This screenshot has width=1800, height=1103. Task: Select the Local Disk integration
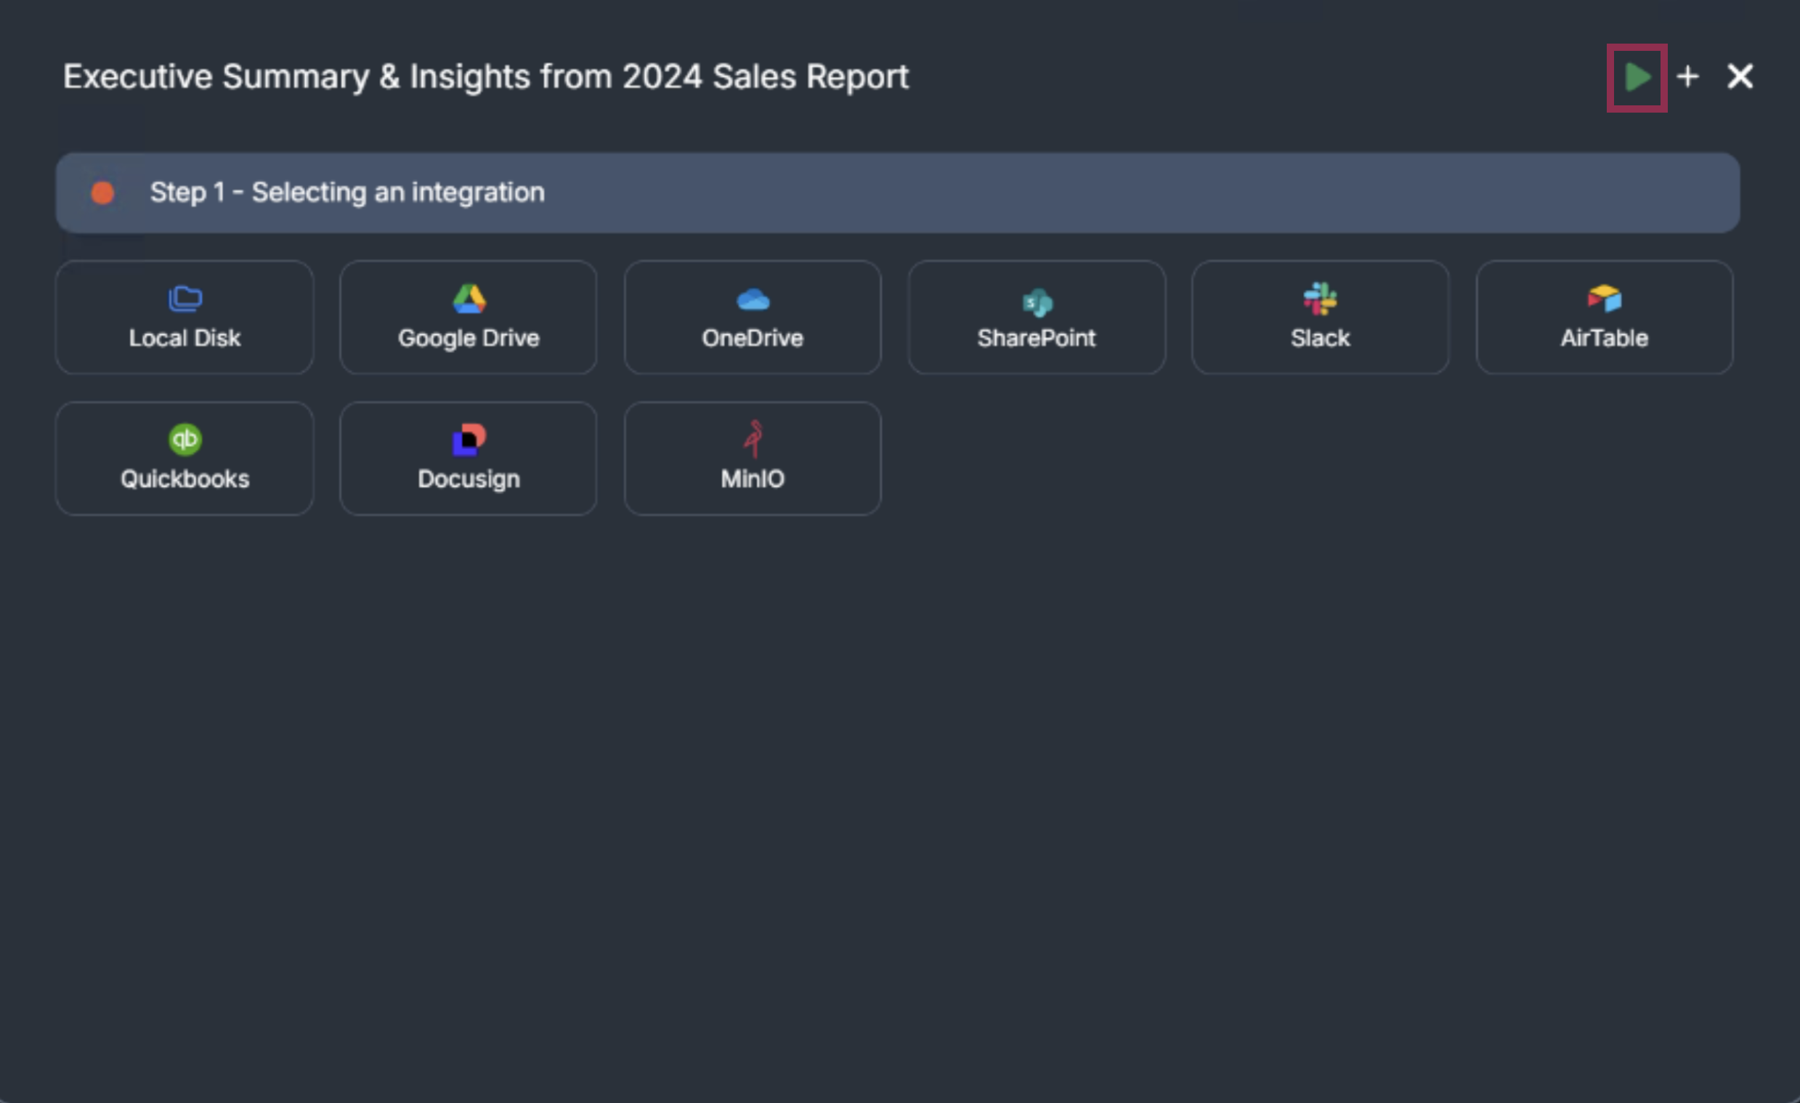click(185, 318)
